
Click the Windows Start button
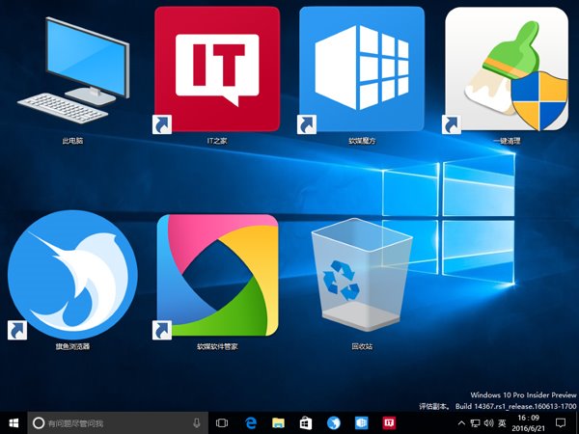point(14,422)
